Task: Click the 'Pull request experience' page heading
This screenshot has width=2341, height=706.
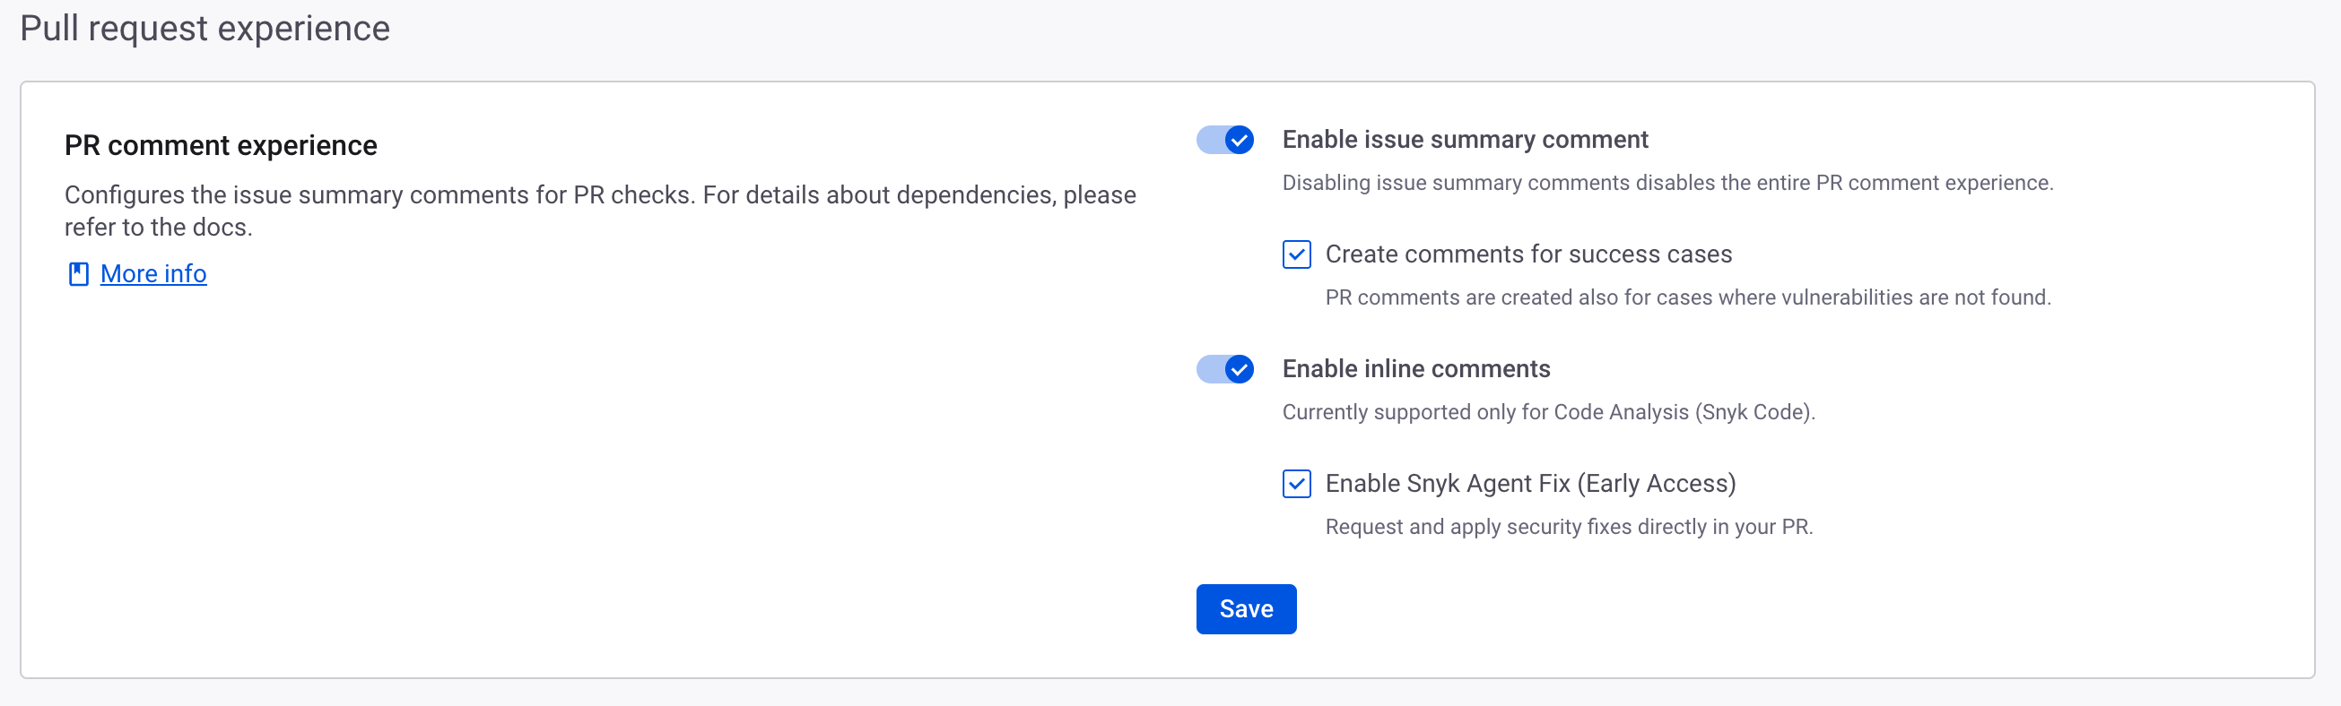Action: (205, 29)
